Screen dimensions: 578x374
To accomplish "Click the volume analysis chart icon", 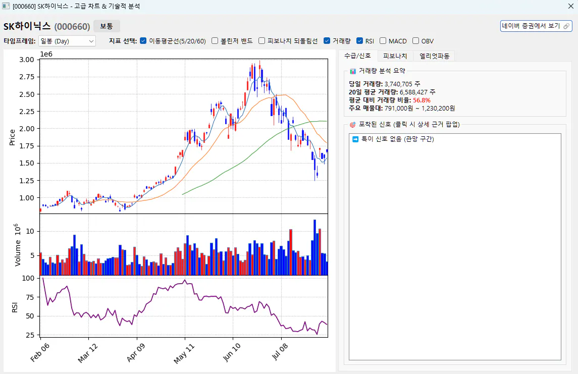I will 353,71.
